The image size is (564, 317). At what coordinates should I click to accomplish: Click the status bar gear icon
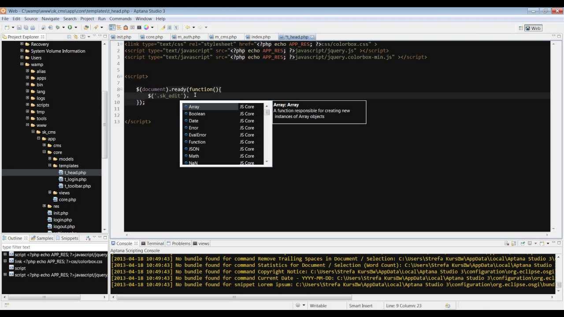click(x=298, y=306)
